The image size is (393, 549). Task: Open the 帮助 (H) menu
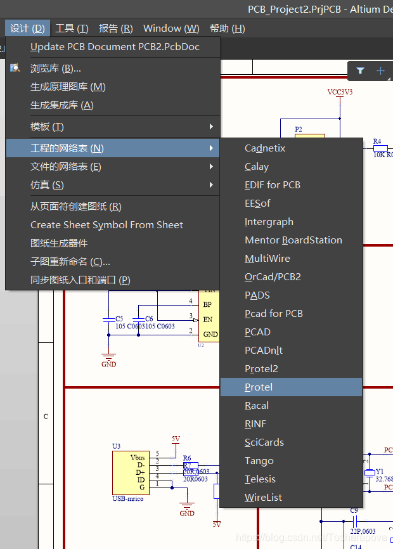pyautogui.click(x=227, y=29)
